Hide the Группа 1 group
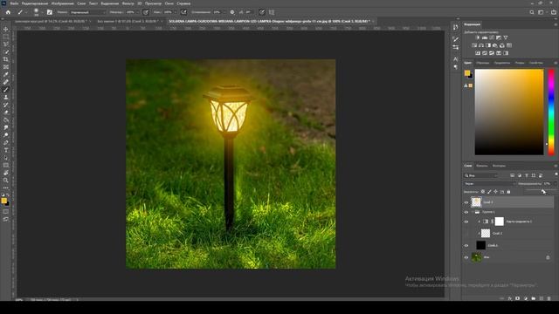The height and width of the screenshot is (314, 559). 466,212
